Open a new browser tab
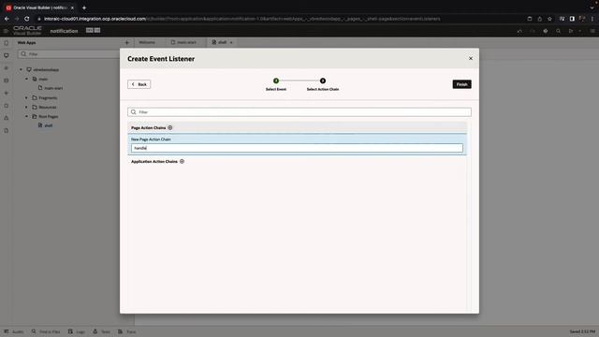Image resolution: width=599 pixels, height=337 pixels. [84, 7]
